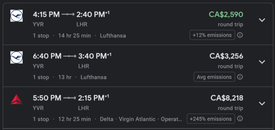This screenshot has height=130, width=275.
Task: Click Delta Virgin Atlantic operator text
Action: click(x=141, y=119)
